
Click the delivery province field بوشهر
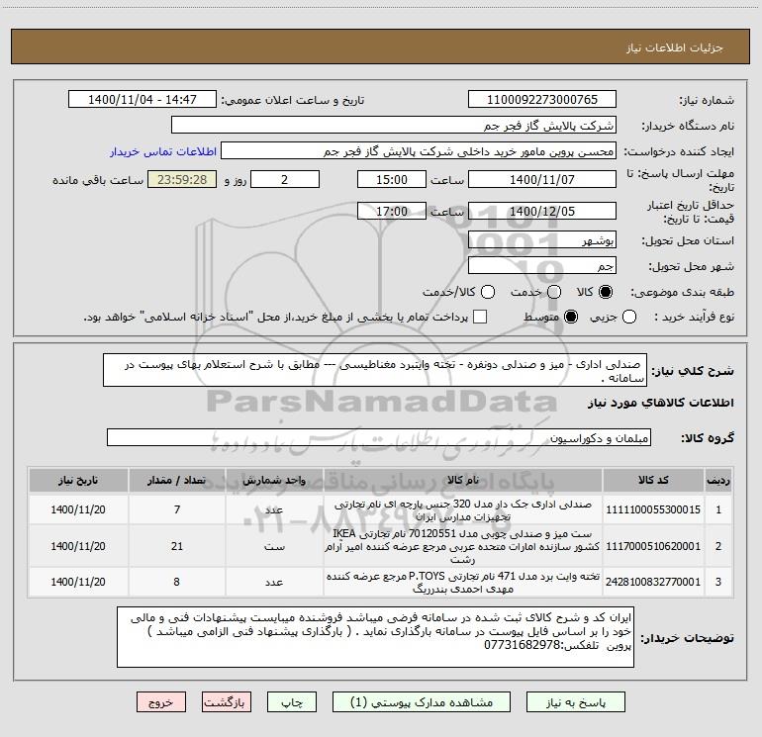542,239
